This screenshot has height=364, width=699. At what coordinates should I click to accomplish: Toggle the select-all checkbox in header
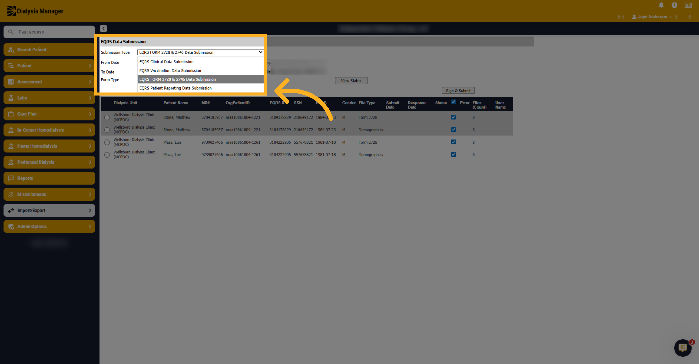tap(453, 102)
